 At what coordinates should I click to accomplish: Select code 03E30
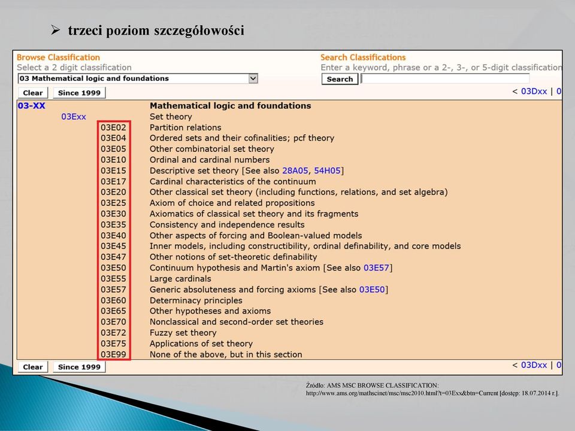pyautogui.click(x=113, y=214)
